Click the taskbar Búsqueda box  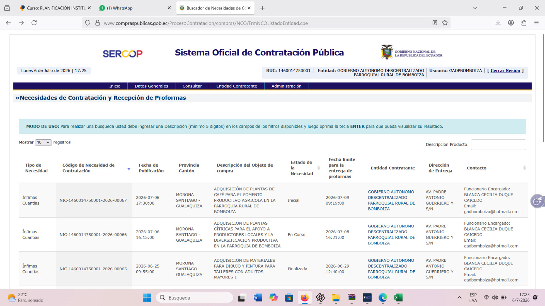pyautogui.click(x=194, y=297)
